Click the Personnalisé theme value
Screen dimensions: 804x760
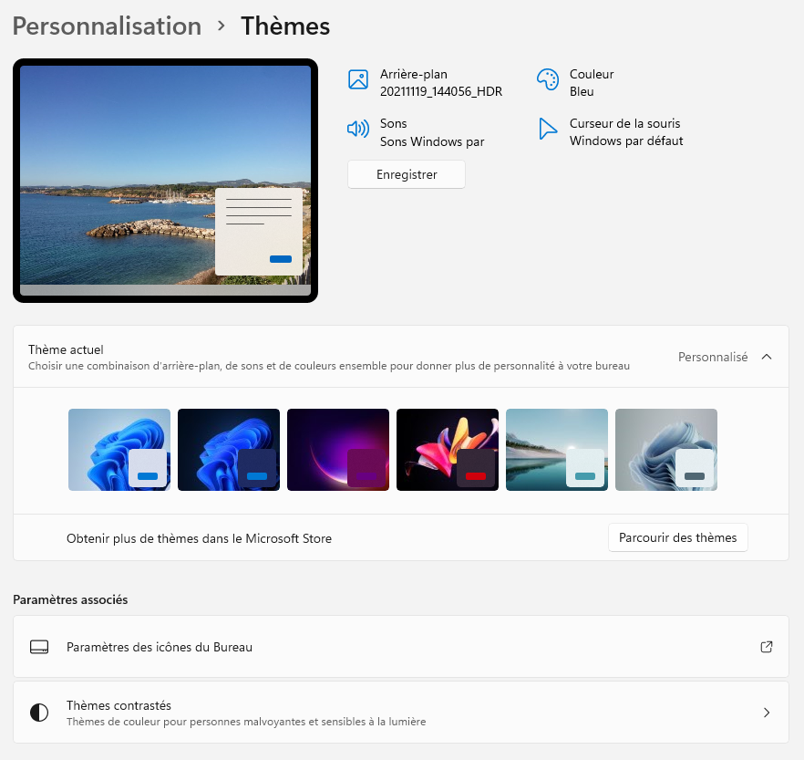[713, 357]
